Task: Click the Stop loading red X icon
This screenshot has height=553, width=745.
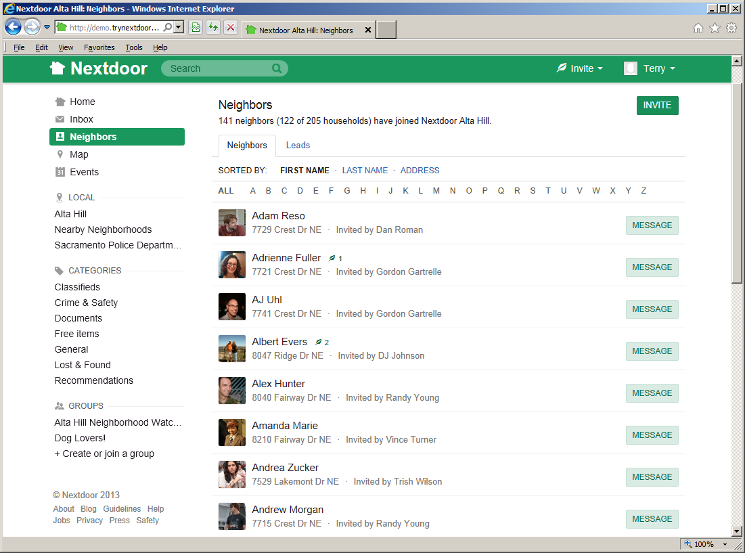Action: pos(231,27)
